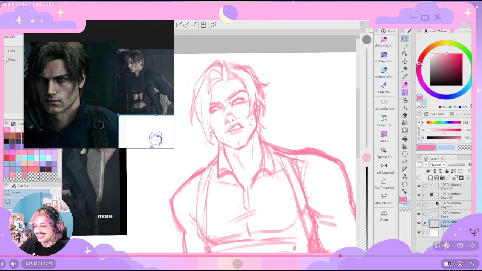This screenshot has height=271, width=482.
Task: Open the palette color dropdown in the Layer panel
Action: pos(422,164)
